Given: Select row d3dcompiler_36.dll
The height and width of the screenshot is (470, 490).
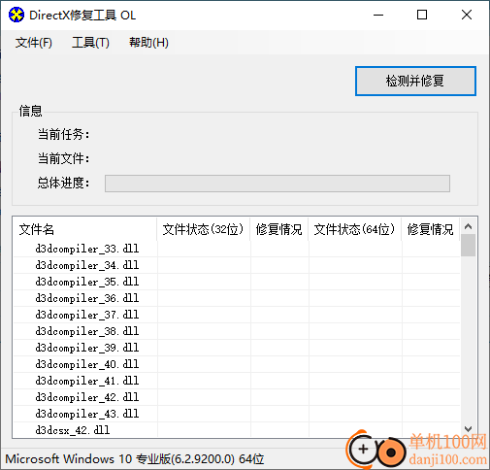Looking at the screenshot, I should pyautogui.click(x=237, y=298).
